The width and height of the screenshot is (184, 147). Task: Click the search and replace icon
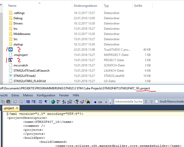[82, 102]
